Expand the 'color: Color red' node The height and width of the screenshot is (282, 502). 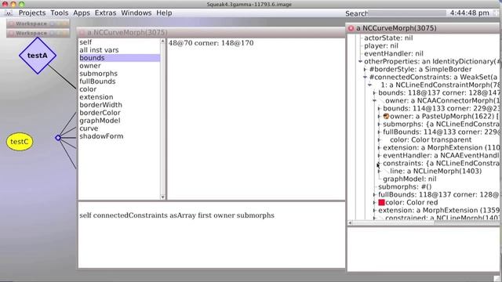click(x=374, y=203)
